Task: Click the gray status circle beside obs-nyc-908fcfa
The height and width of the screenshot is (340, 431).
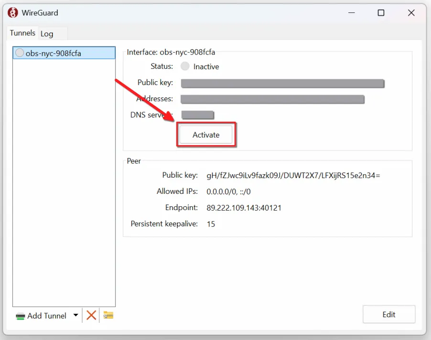Action: (20, 53)
